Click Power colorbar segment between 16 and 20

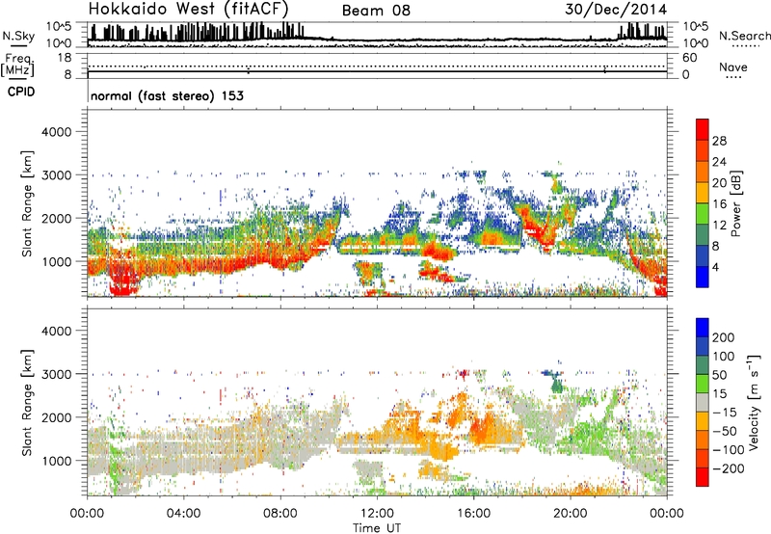pyautogui.click(x=703, y=193)
